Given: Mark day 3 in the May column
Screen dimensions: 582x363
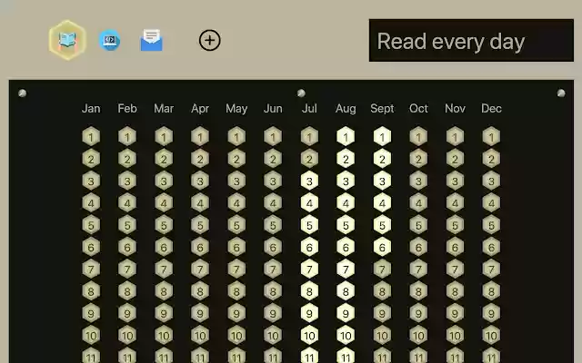Looking at the screenshot, I should pos(236,181).
